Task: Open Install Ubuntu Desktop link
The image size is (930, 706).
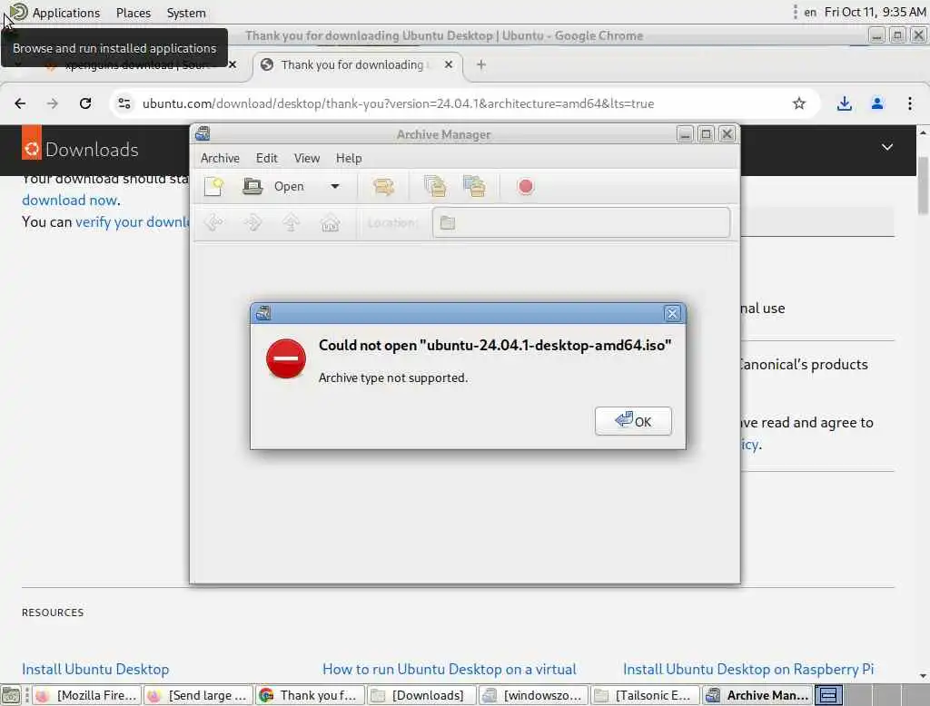Action: click(95, 669)
